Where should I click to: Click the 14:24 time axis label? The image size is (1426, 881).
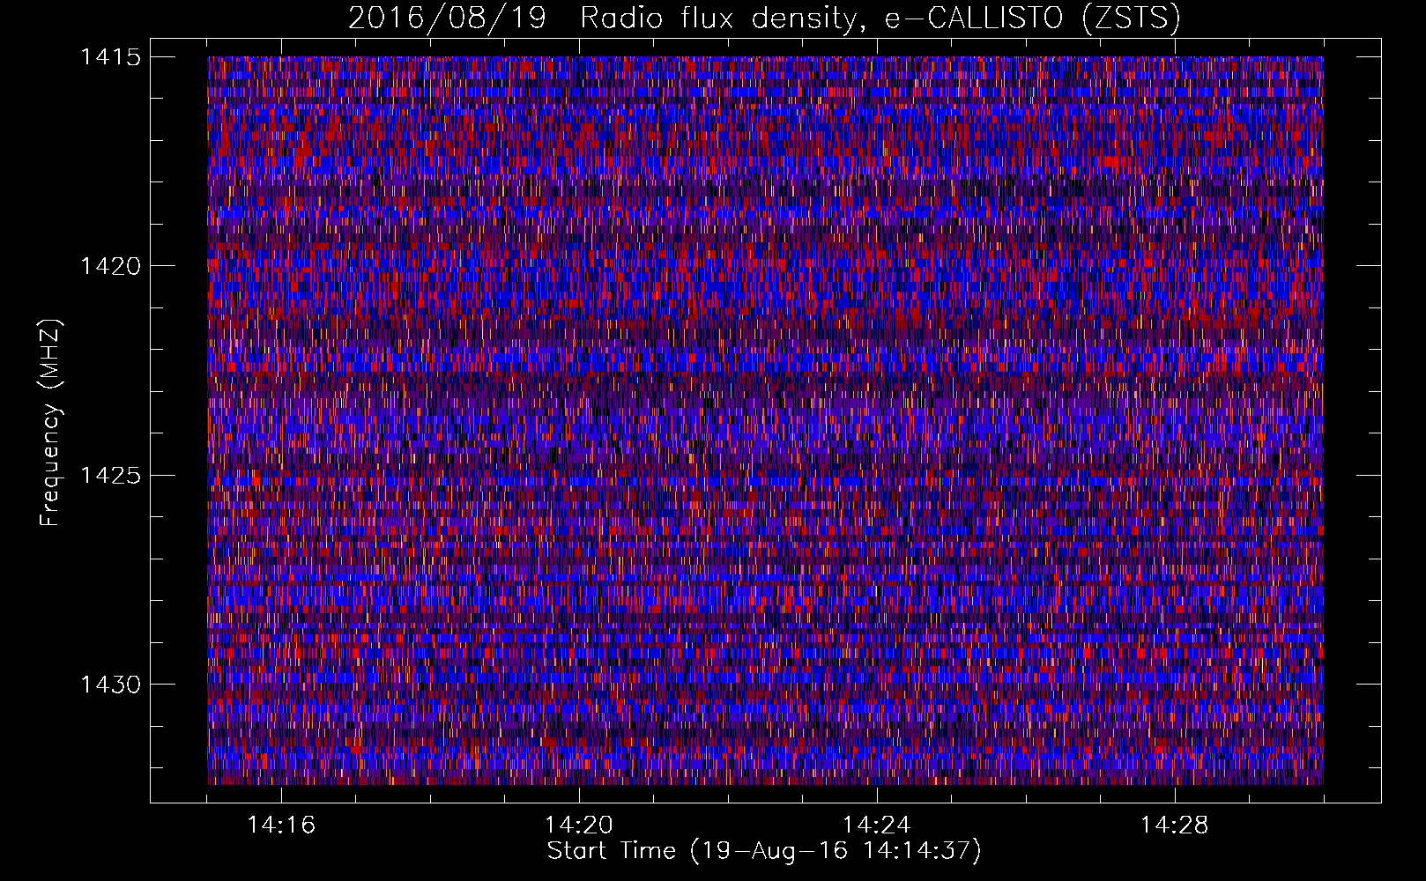877,825
